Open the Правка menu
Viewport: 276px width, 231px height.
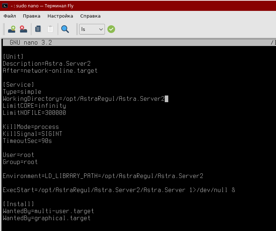(32, 16)
